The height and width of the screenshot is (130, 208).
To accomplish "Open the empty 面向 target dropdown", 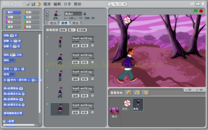I will point(12,60).
